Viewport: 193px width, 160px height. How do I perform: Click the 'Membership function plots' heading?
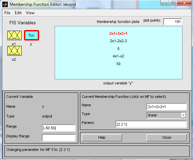tap(118, 22)
